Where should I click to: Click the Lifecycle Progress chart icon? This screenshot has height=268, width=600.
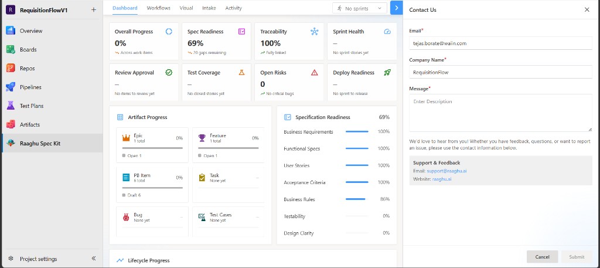(120, 260)
